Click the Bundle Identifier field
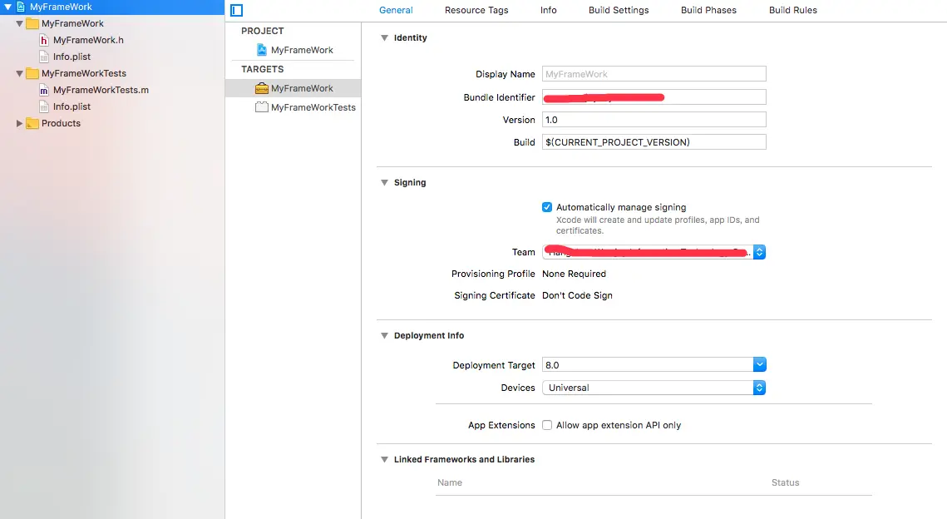Viewport: 947px width, 519px height. pos(654,96)
